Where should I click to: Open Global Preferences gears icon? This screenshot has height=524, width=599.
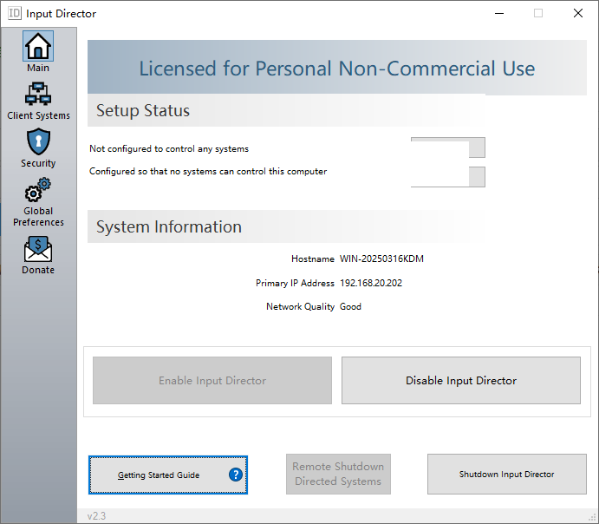pos(38,190)
